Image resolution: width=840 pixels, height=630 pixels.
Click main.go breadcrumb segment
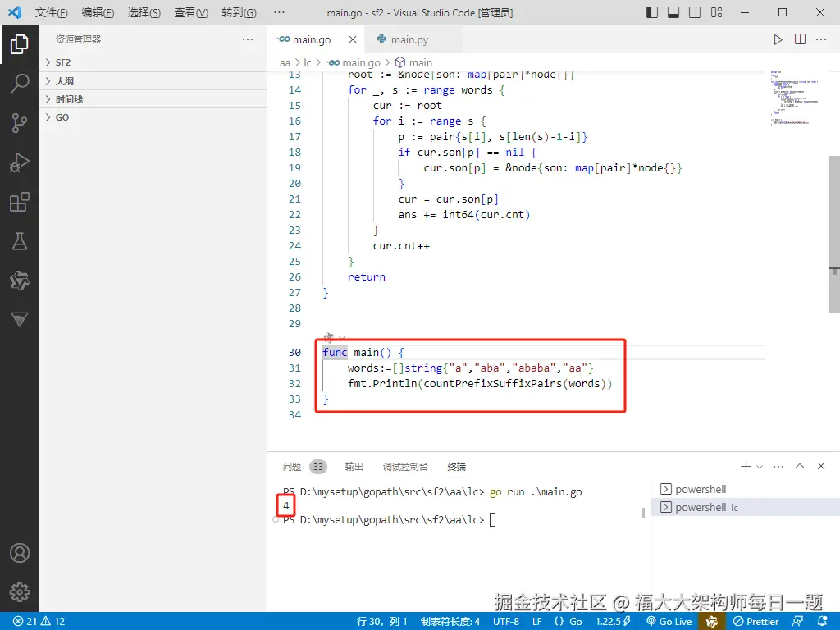click(x=354, y=62)
